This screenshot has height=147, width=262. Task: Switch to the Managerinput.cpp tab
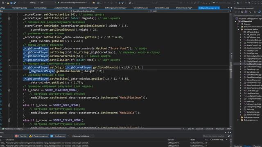click(x=20, y=8)
